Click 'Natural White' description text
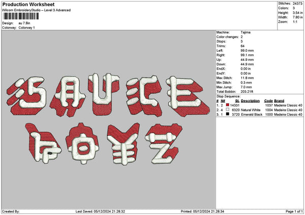Viewport: 305px width, 215px height. (x=251, y=110)
